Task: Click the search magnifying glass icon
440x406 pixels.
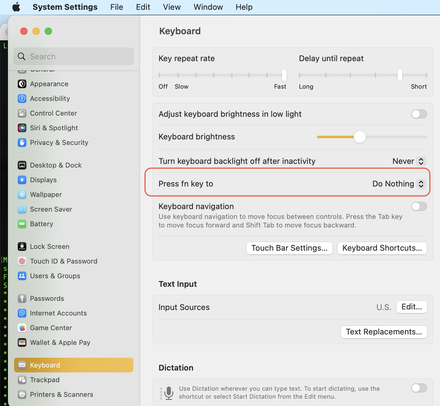Action: pyautogui.click(x=21, y=56)
